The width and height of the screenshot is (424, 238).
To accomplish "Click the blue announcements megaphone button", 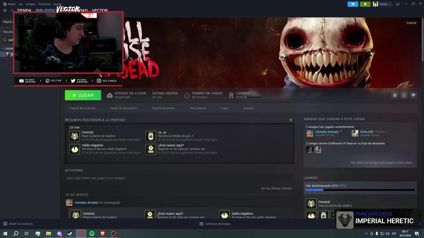I will point(353,4).
